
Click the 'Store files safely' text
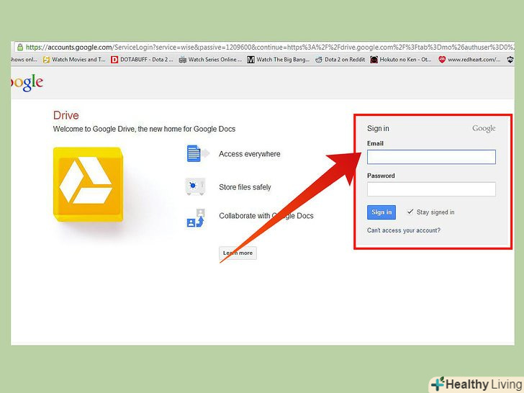(x=245, y=187)
